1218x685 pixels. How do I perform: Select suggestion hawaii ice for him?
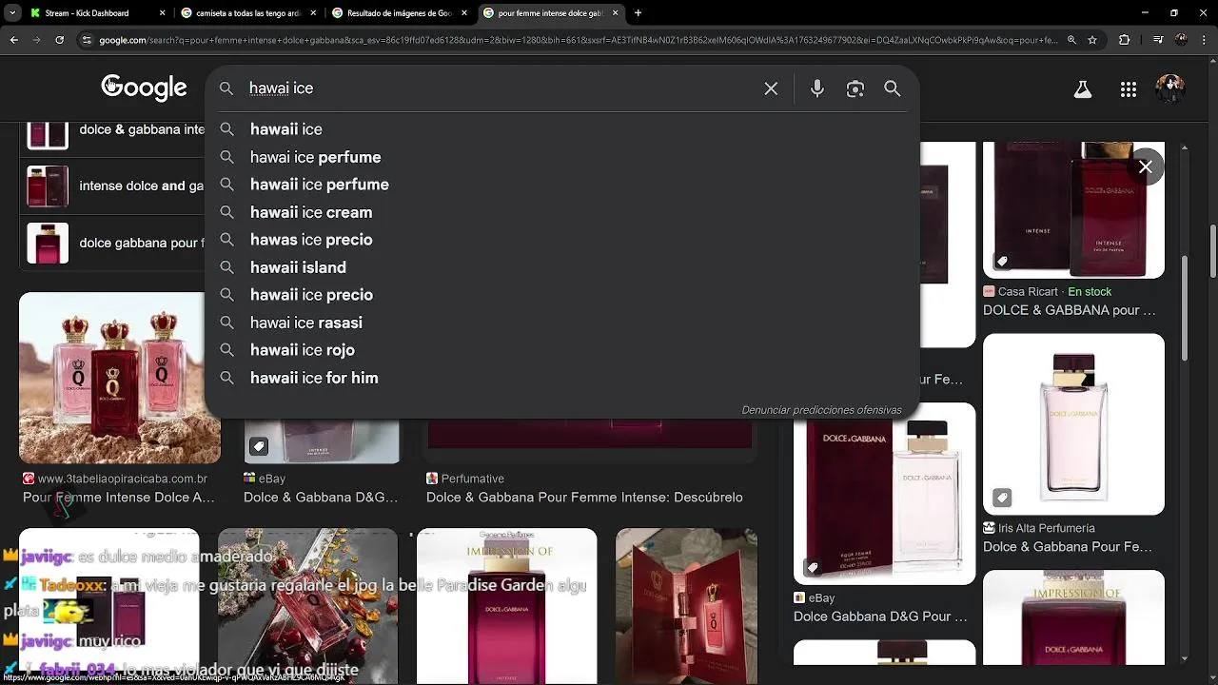[x=561, y=378]
